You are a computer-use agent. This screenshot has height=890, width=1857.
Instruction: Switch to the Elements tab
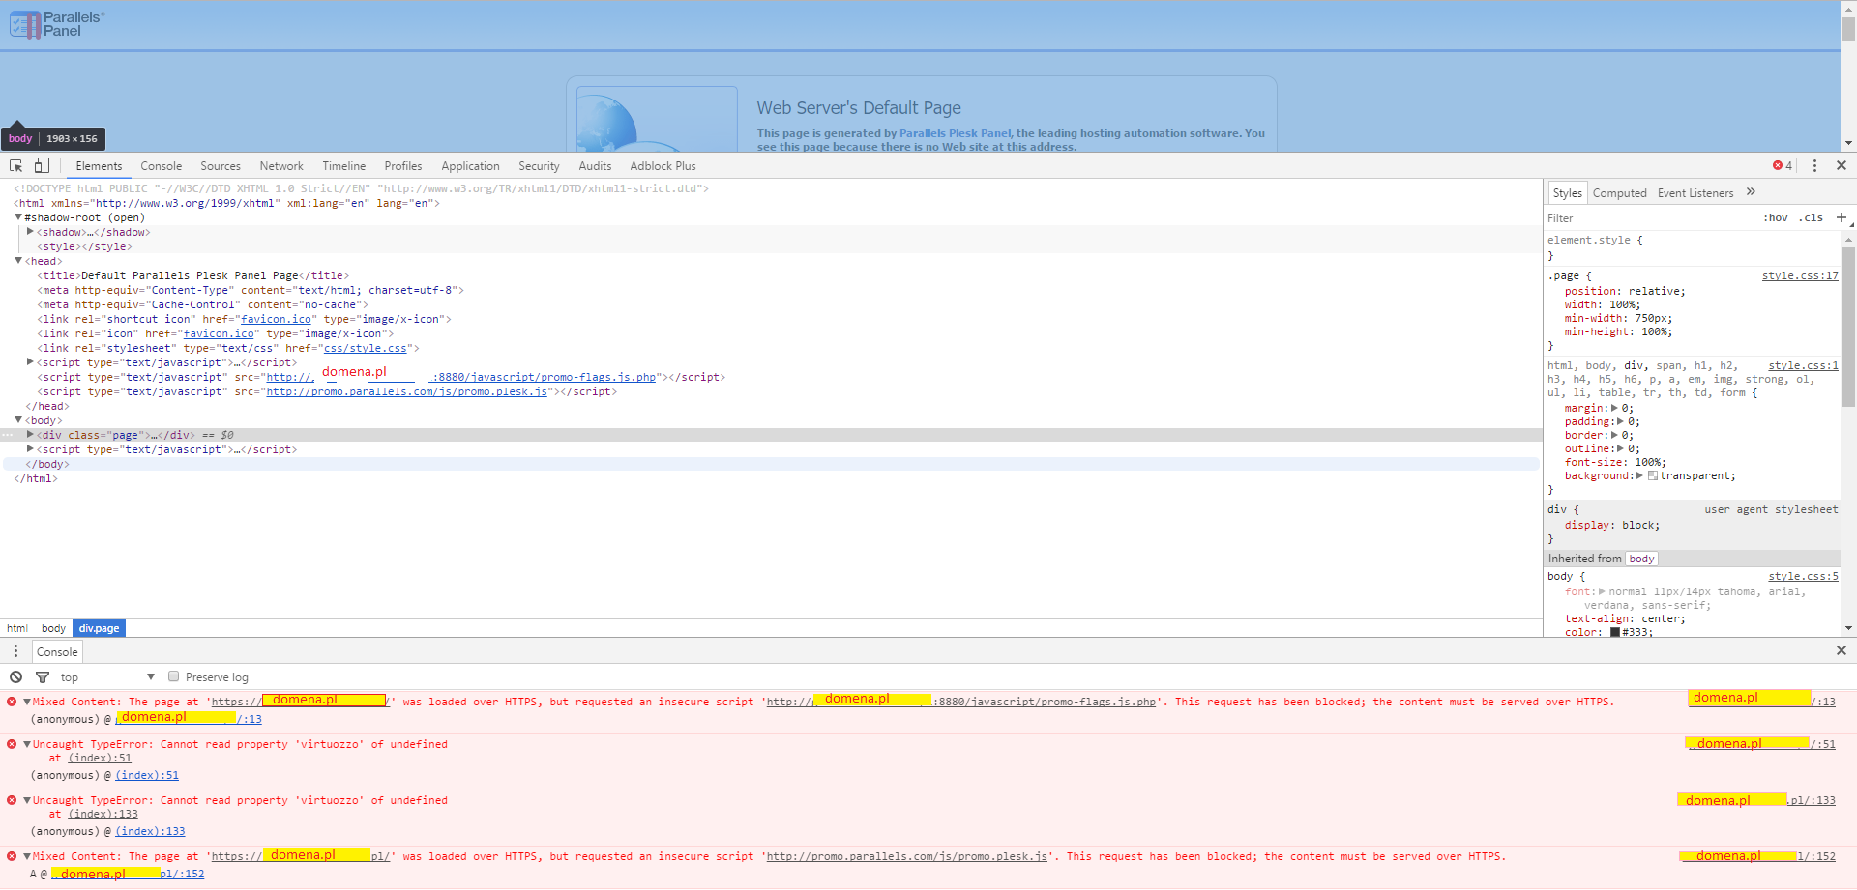tap(99, 166)
